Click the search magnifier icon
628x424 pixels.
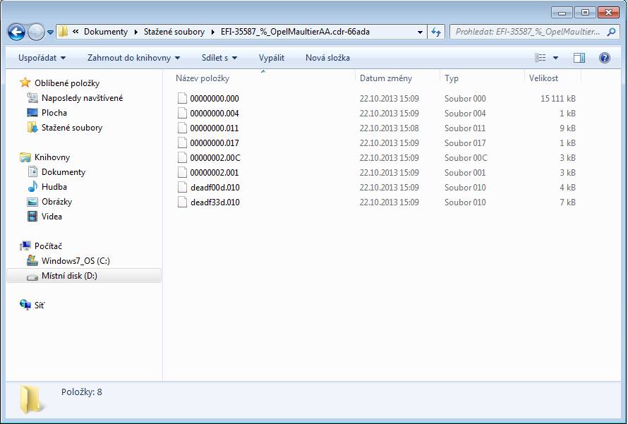[x=611, y=32]
